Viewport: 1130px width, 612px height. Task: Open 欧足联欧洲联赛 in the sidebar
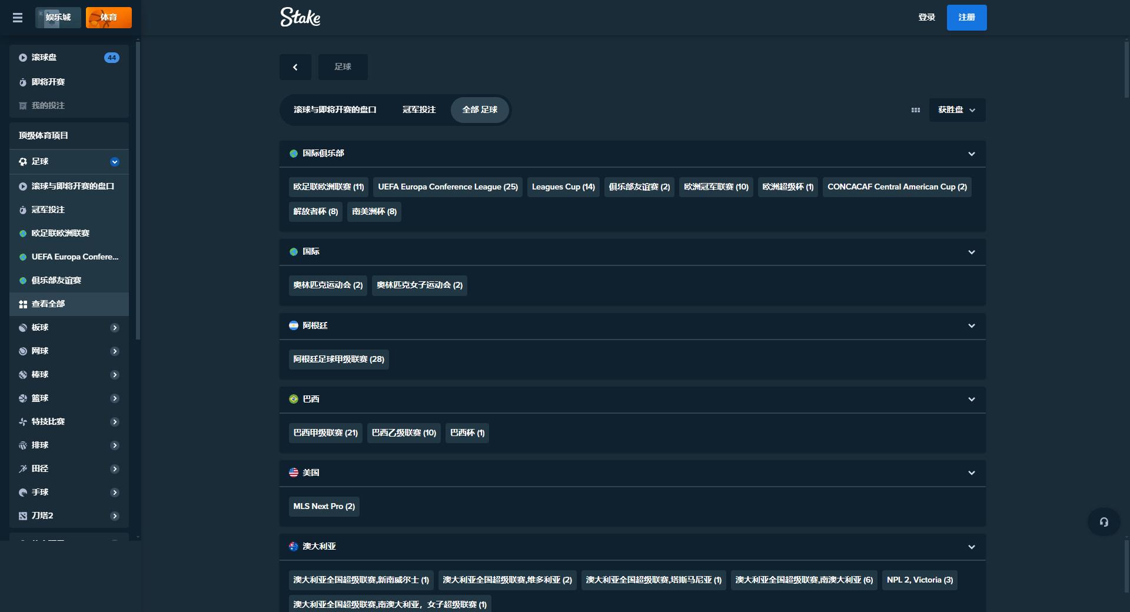[69, 234]
